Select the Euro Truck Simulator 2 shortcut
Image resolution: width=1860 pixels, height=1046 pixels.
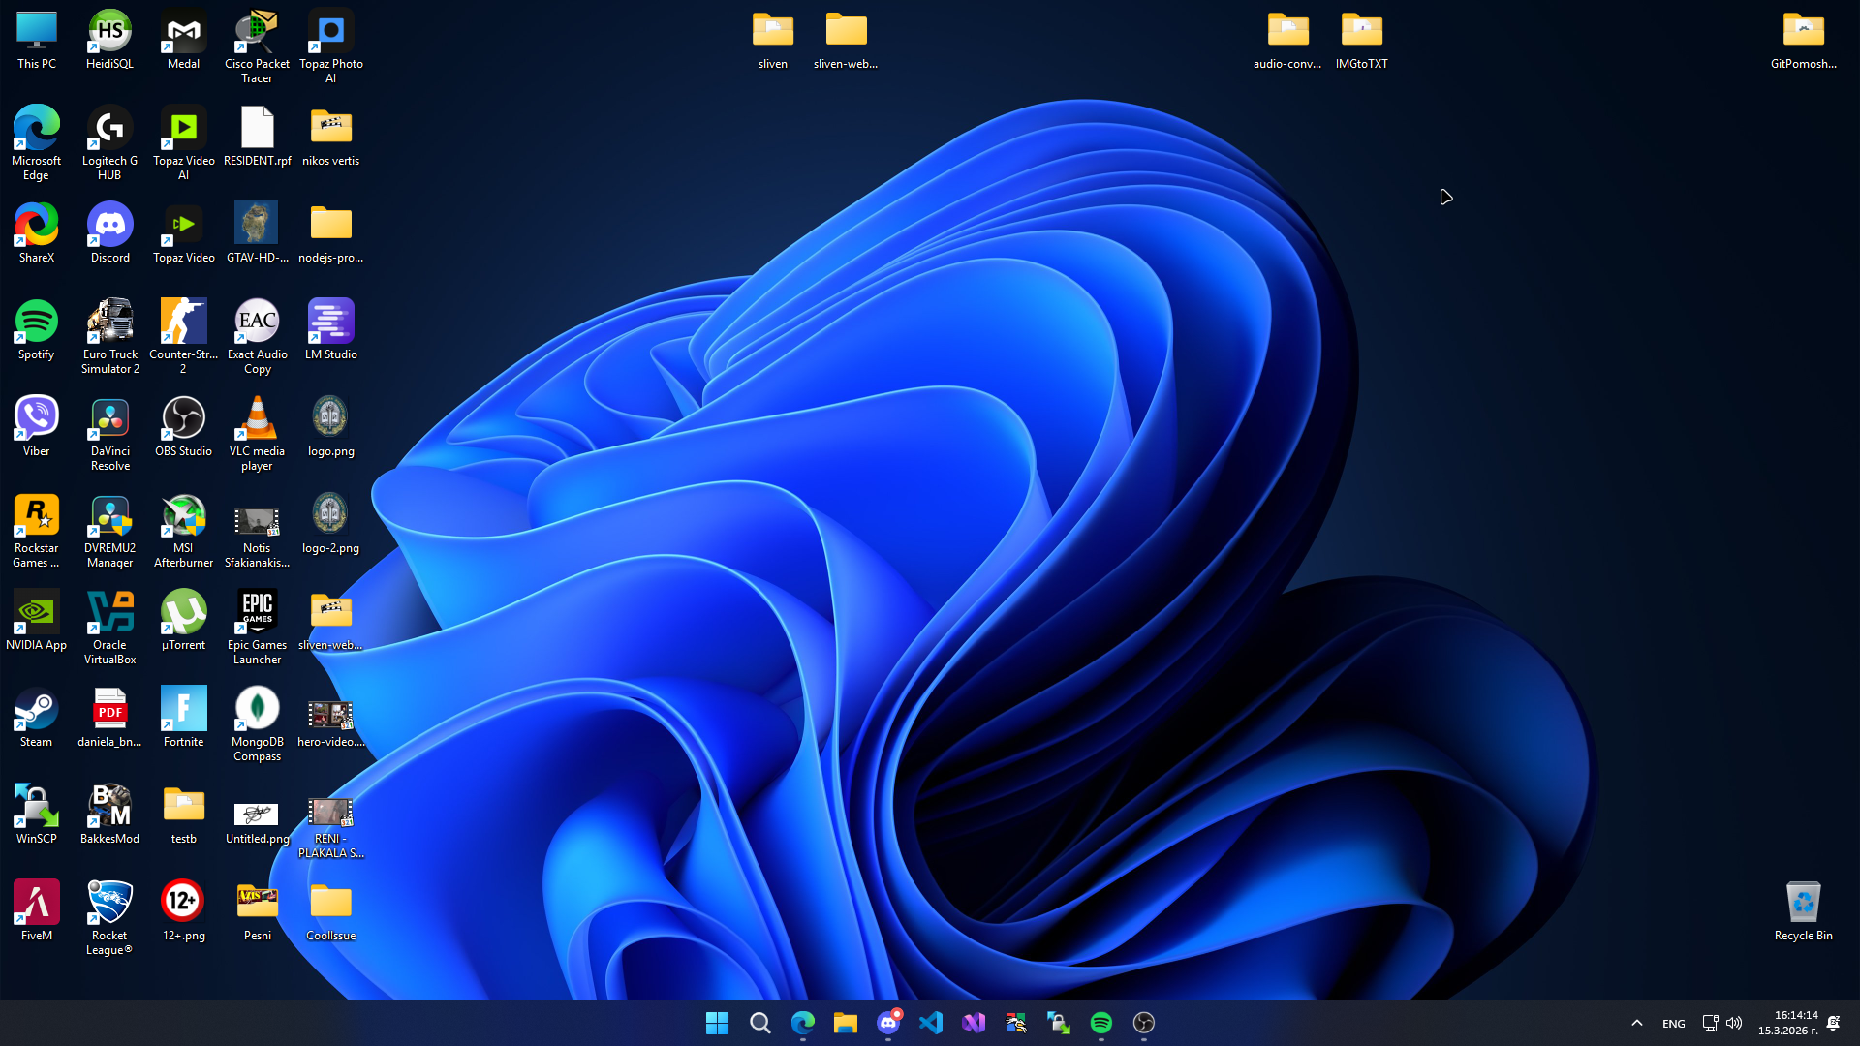tap(110, 337)
